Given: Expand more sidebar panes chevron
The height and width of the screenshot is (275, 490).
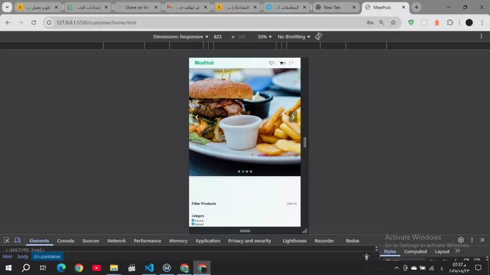Looking at the screenshot, I should [x=458, y=251].
